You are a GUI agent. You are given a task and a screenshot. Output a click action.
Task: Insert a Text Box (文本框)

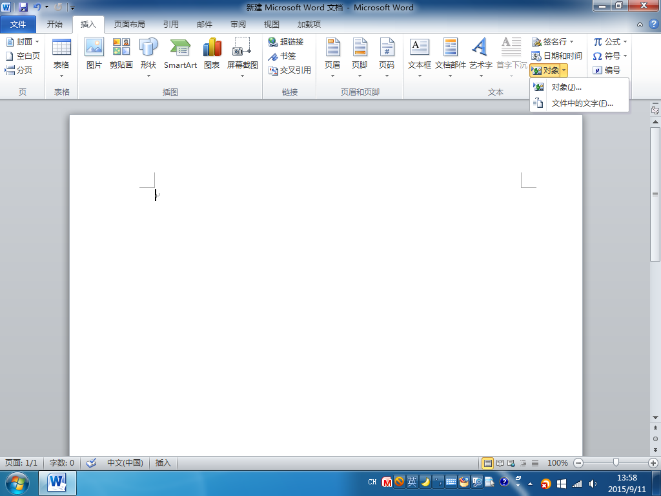[420, 57]
